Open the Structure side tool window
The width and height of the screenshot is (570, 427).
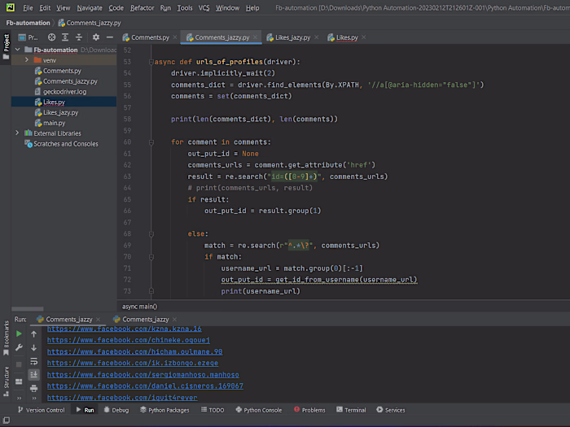[x=6, y=381]
